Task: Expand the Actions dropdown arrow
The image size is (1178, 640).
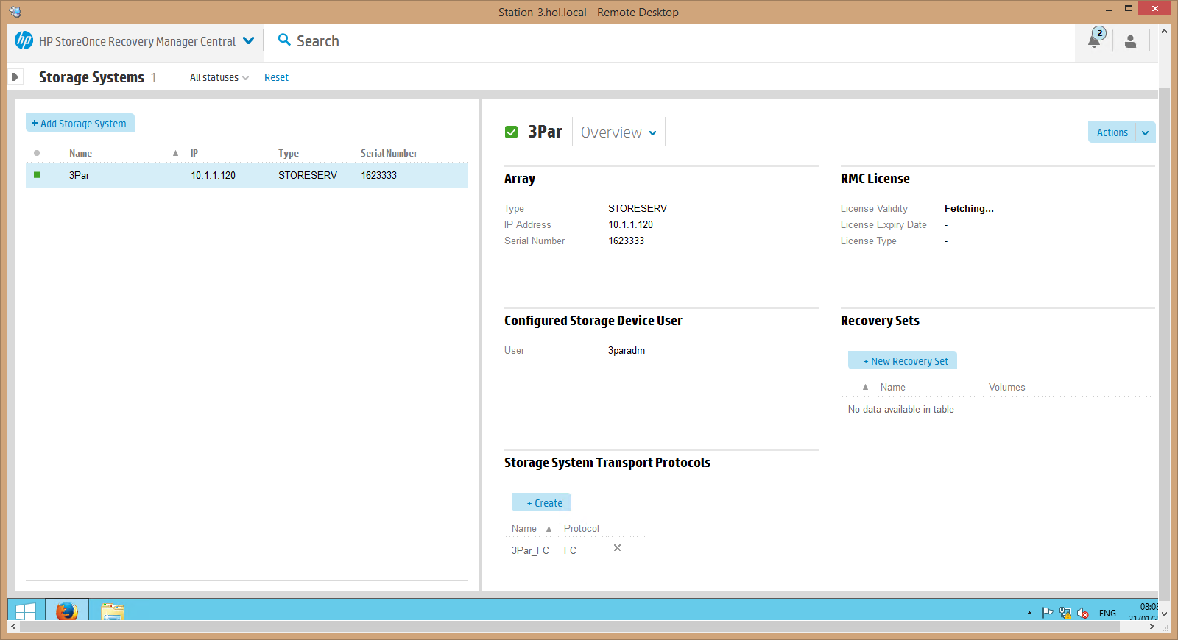Action: [x=1146, y=132]
